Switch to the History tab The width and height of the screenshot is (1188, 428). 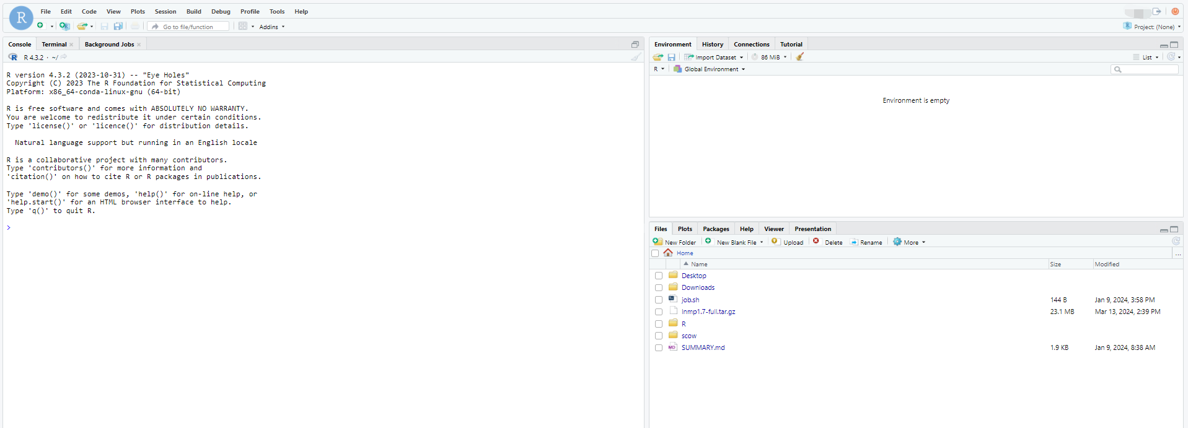tap(713, 45)
